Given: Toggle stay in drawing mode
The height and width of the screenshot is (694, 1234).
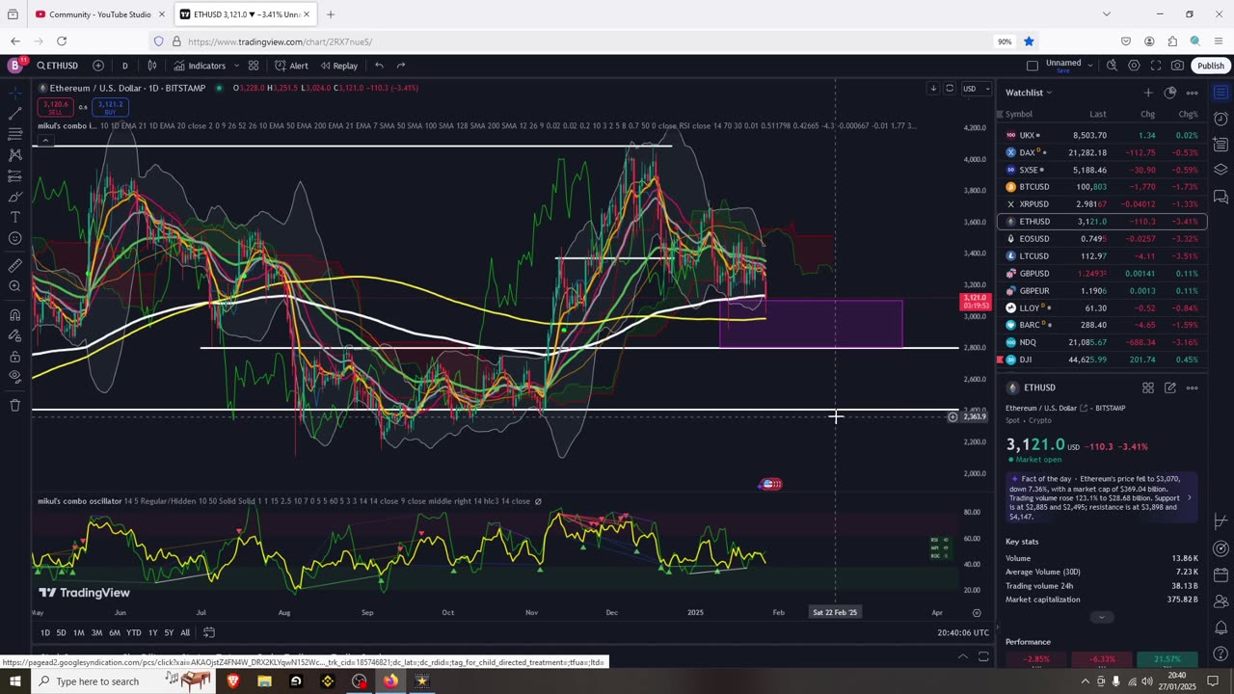Looking at the screenshot, I should click(14, 335).
